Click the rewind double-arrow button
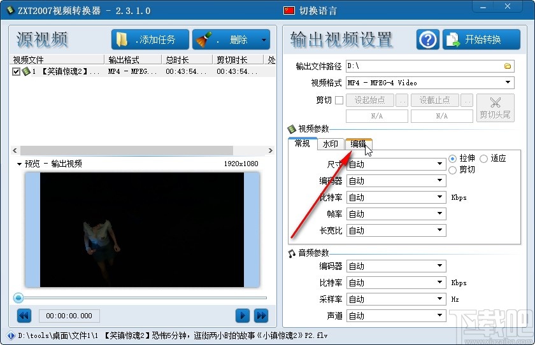The height and width of the screenshot is (345, 535). (x=24, y=316)
